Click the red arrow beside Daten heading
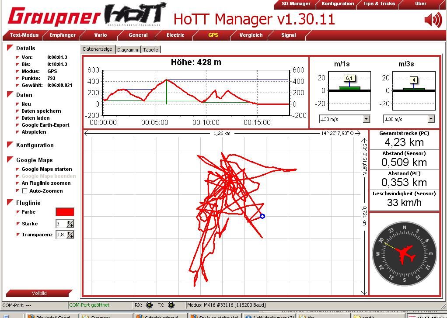The height and width of the screenshot is (318, 447). point(10,95)
